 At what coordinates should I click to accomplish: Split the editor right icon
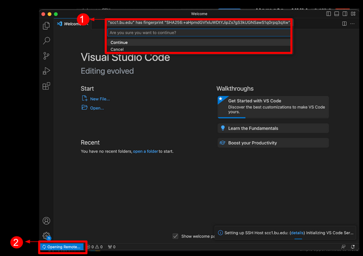point(344,23)
